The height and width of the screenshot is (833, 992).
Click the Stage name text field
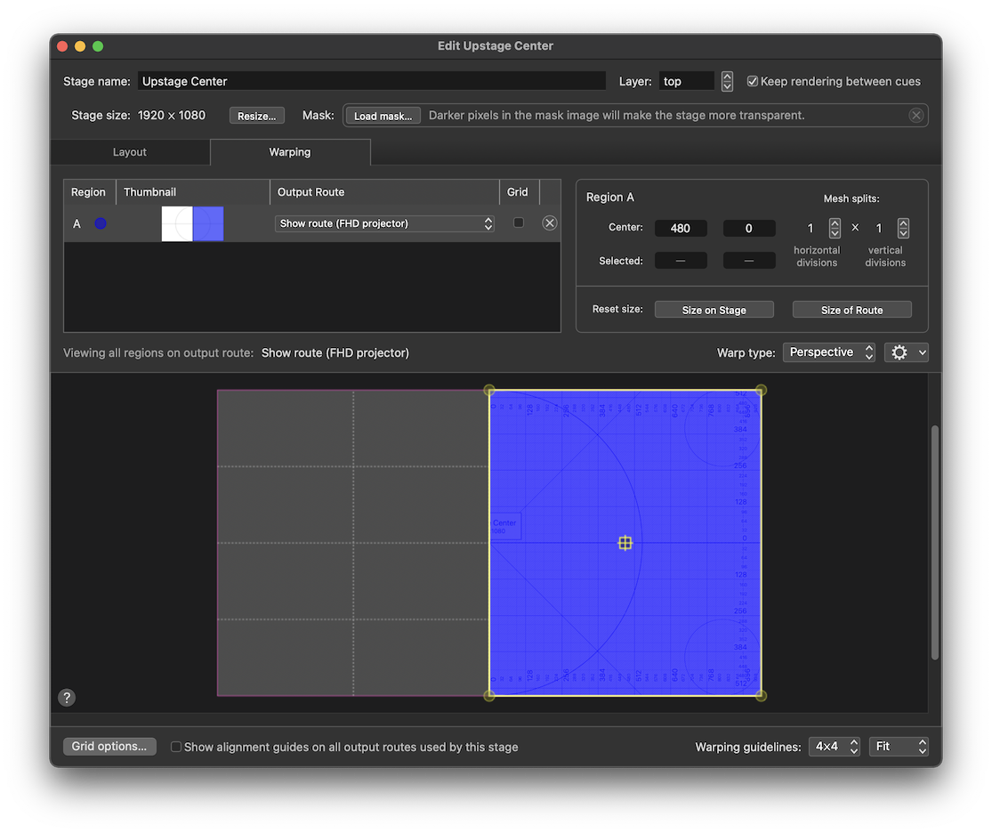click(x=372, y=81)
